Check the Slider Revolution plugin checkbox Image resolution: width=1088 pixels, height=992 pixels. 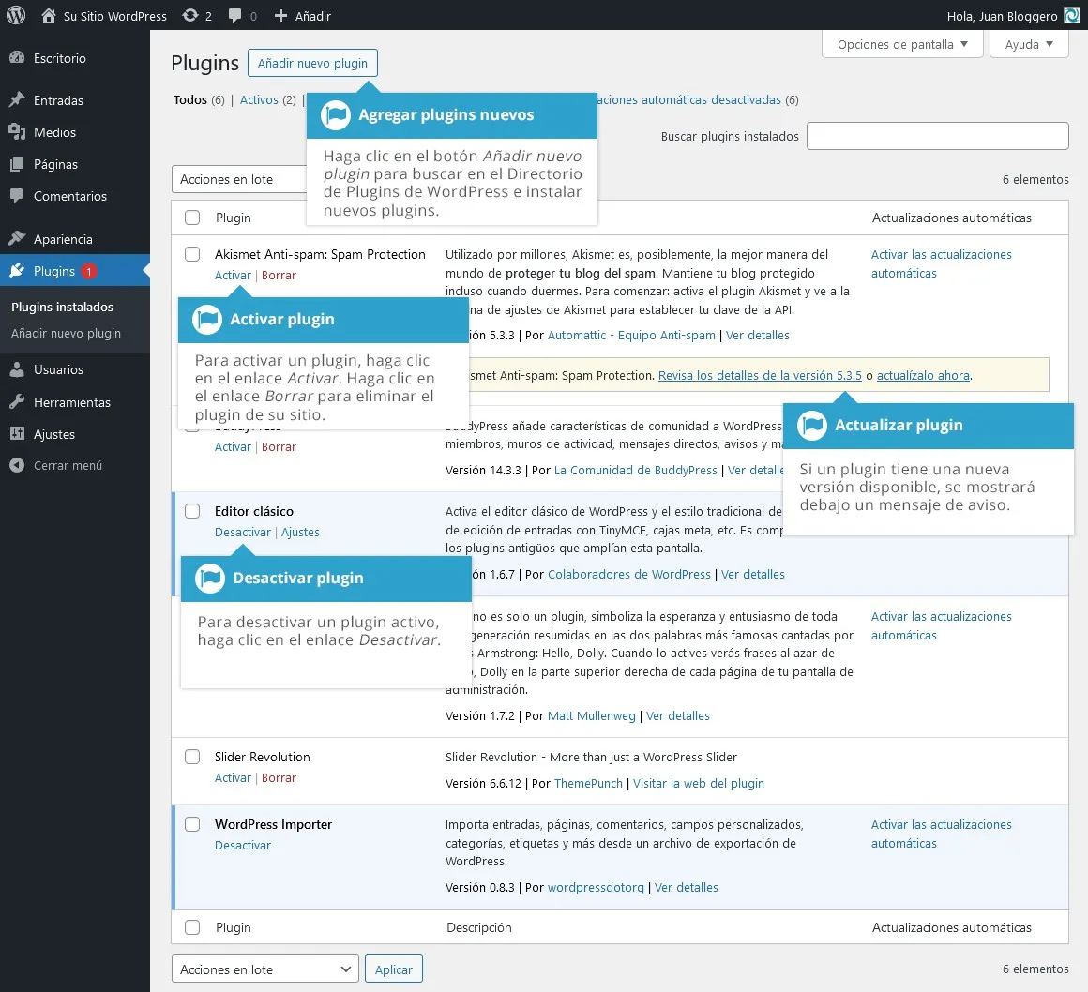[x=192, y=756]
